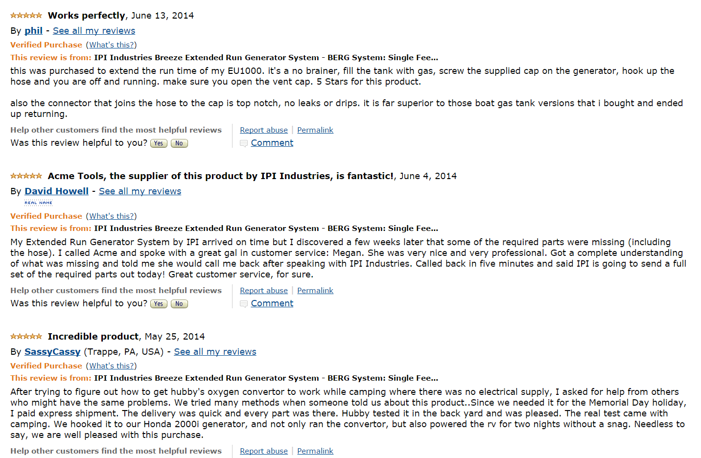Screen dimensions: 701x458
Task: Report abuse on SassyCassy's review
Action: click(264, 451)
